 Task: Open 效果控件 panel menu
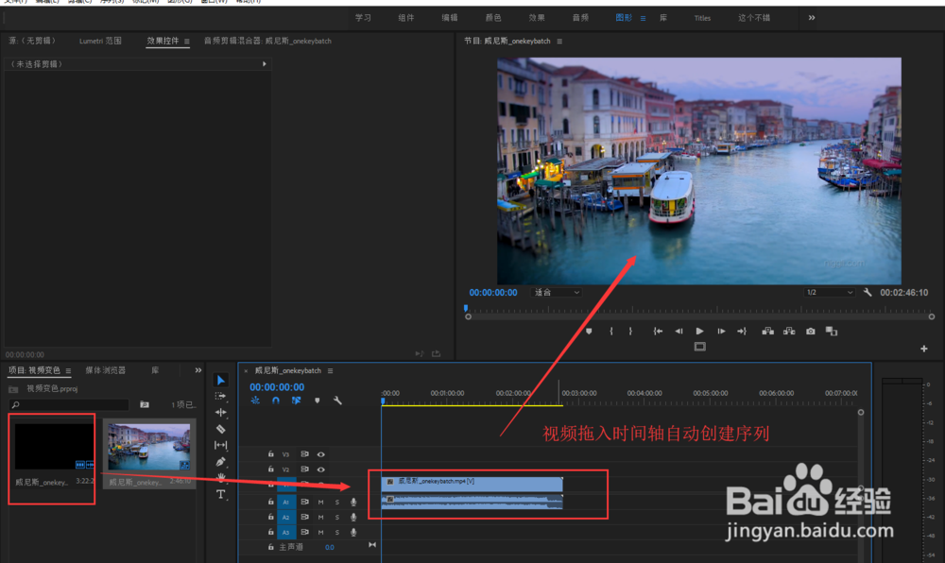click(187, 42)
